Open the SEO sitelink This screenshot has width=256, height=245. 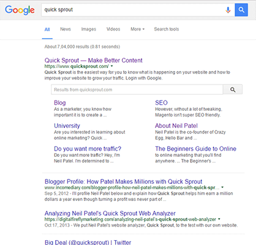coord(161,103)
